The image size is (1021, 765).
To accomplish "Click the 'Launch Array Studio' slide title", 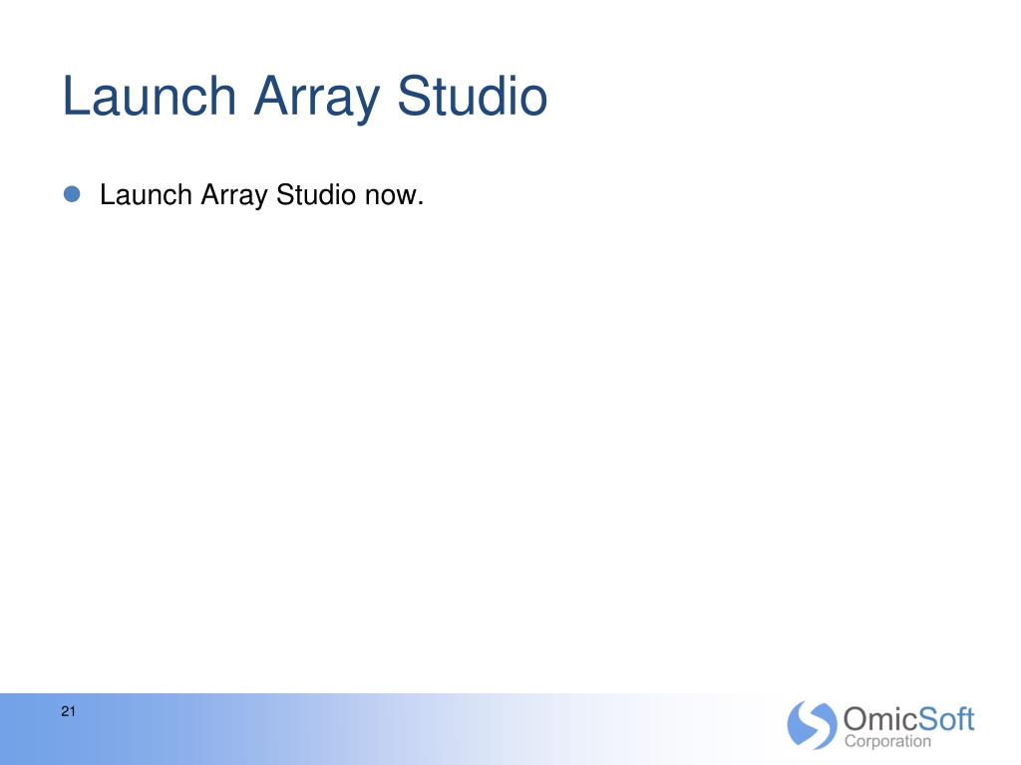I will (x=305, y=97).
